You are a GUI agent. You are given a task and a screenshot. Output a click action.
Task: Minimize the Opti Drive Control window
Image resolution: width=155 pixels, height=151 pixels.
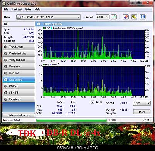point(133,2)
